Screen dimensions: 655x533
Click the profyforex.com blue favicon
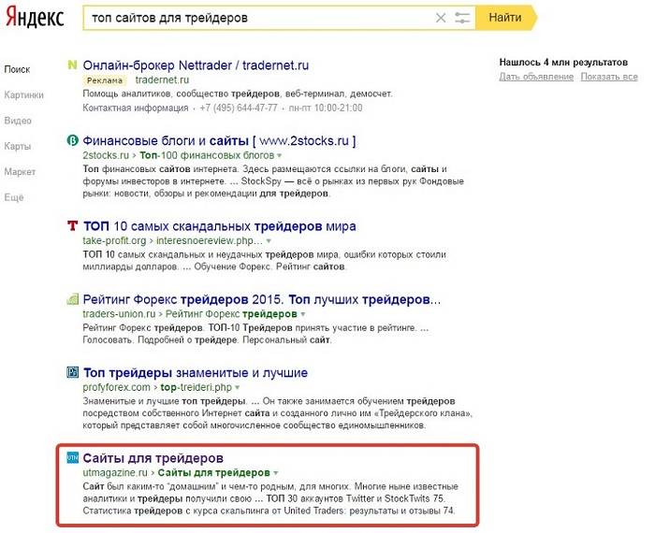pos(72,372)
